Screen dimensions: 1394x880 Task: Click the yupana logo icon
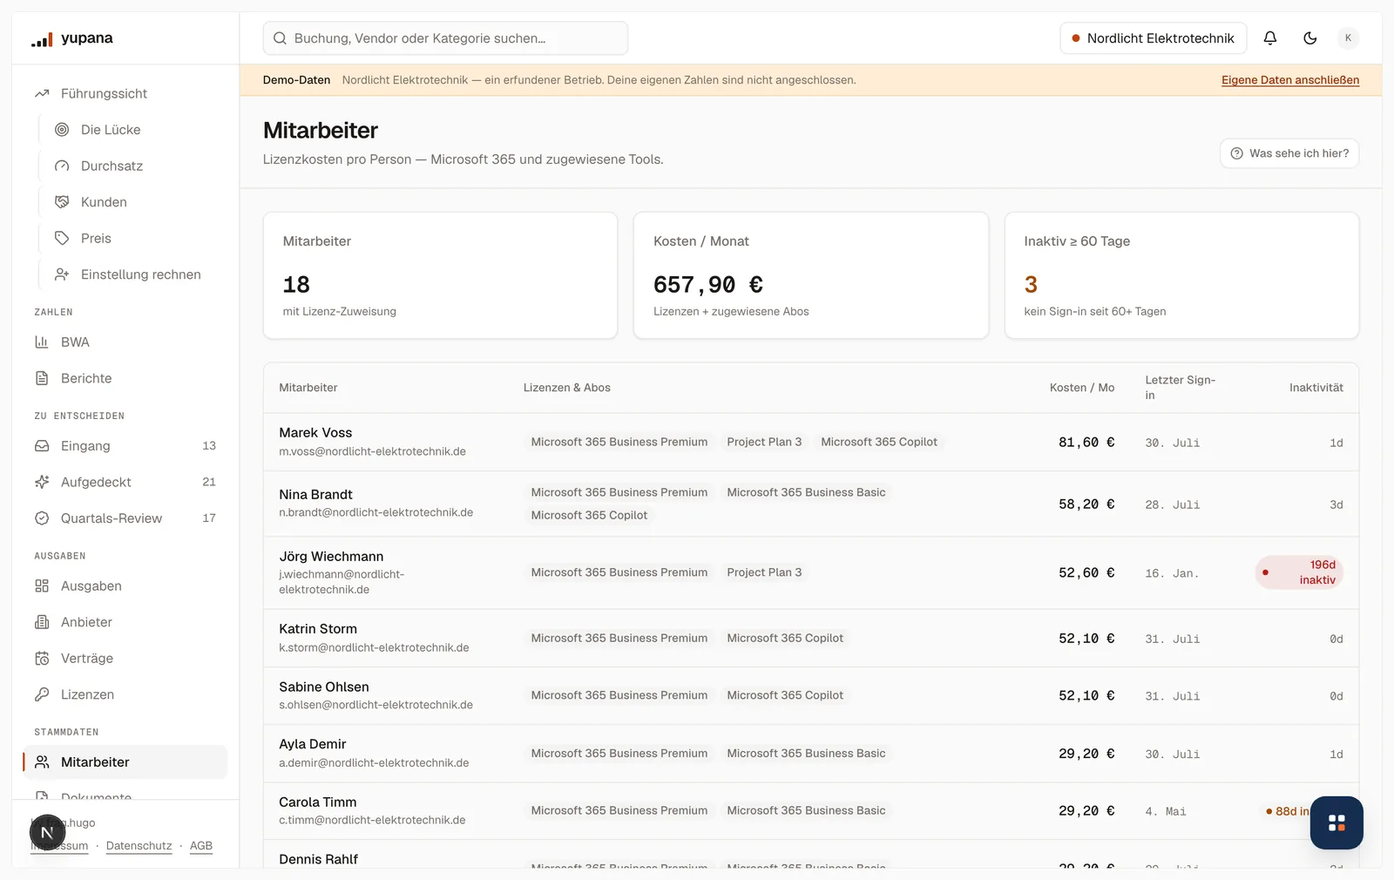pos(42,39)
